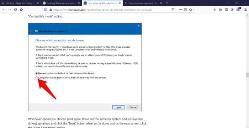The width and height of the screenshot is (249, 128).
Task: Close the How to Set Up BitLocker tab
Action: (120, 3)
